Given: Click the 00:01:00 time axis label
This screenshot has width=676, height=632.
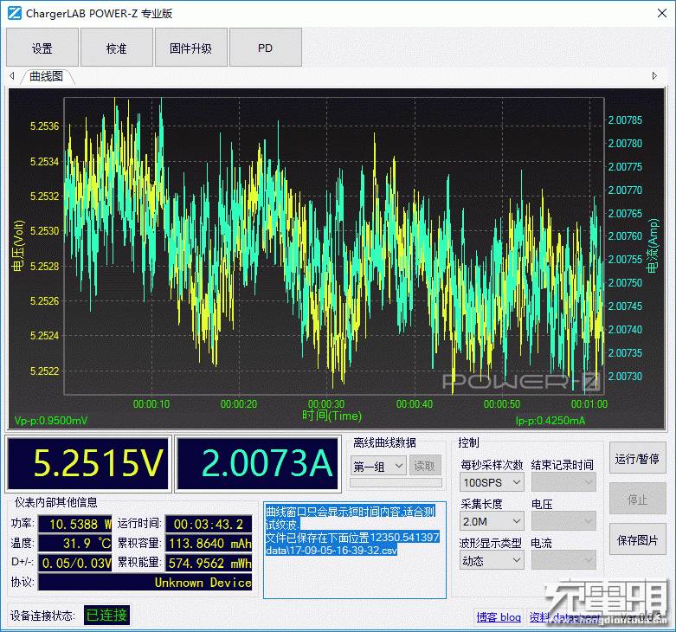Looking at the screenshot, I should pyautogui.click(x=589, y=404).
